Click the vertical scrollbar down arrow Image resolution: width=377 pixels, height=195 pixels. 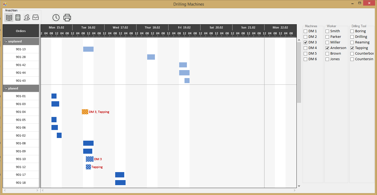[299, 186]
